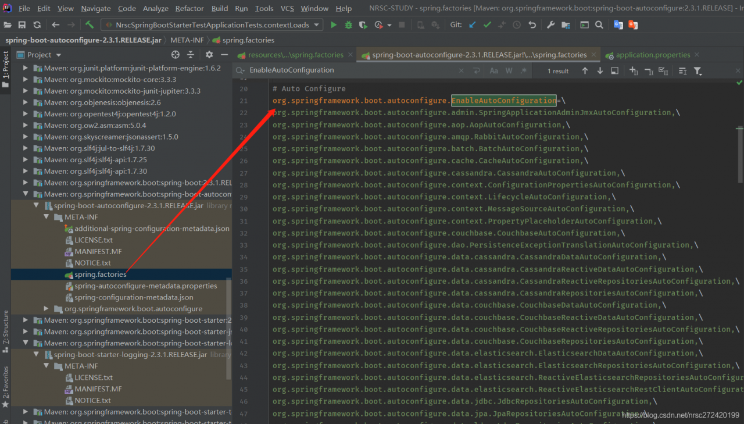Go to next search occurrence arrow
Image resolution: width=744 pixels, height=424 pixels.
click(x=600, y=70)
